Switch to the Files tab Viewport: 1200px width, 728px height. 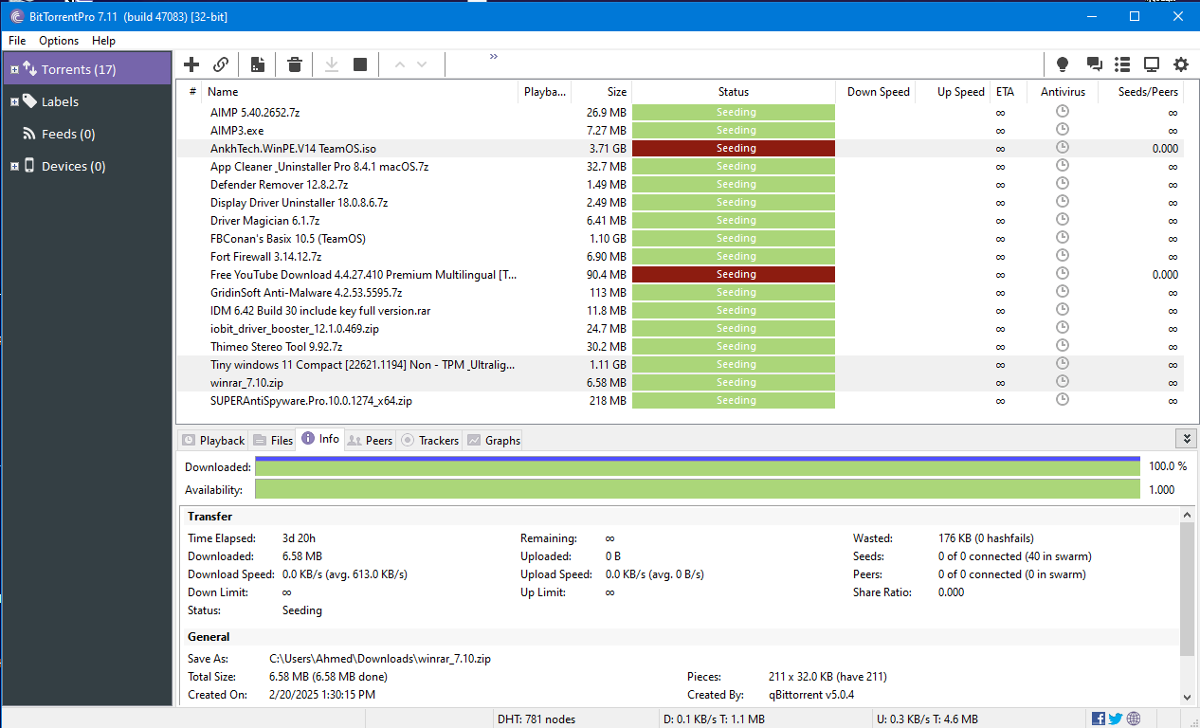click(x=273, y=440)
